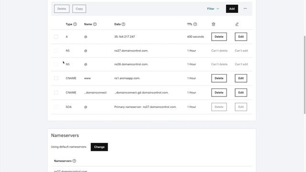
Task: Click the trash icon column header
Action: [213, 24]
